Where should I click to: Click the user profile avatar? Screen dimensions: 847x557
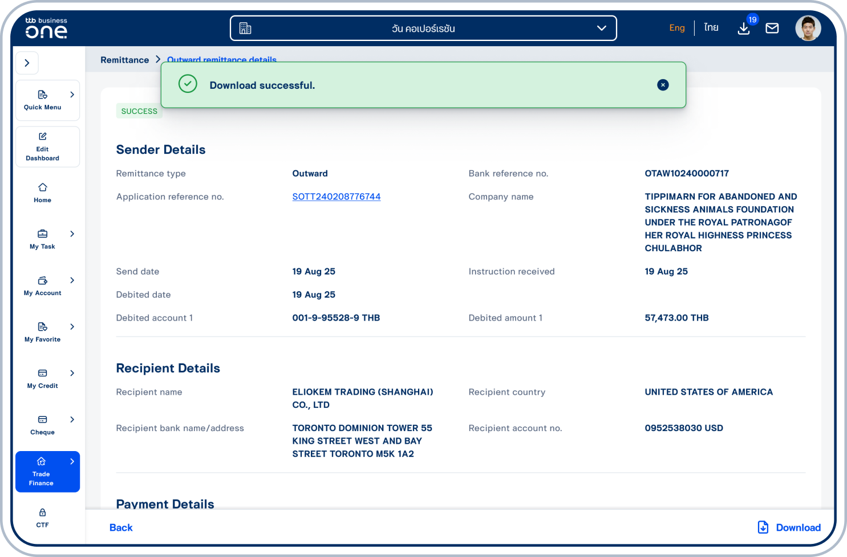(x=808, y=28)
